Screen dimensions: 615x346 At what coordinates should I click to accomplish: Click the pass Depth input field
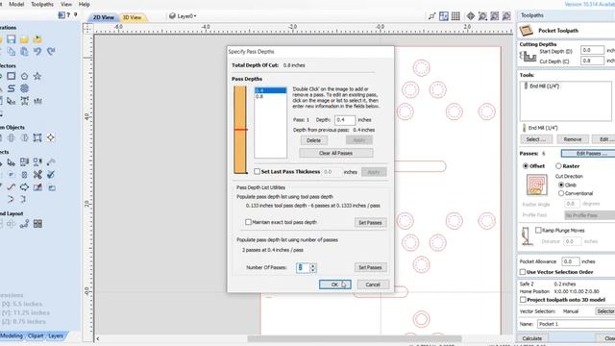(x=345, y=119)
